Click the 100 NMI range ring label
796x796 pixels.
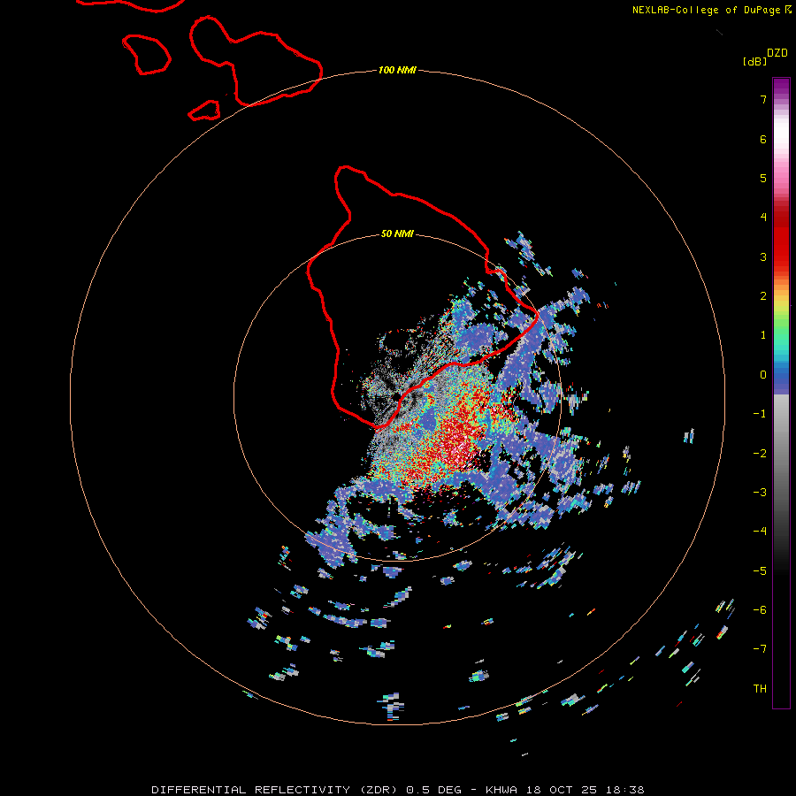tap(397, 70)
